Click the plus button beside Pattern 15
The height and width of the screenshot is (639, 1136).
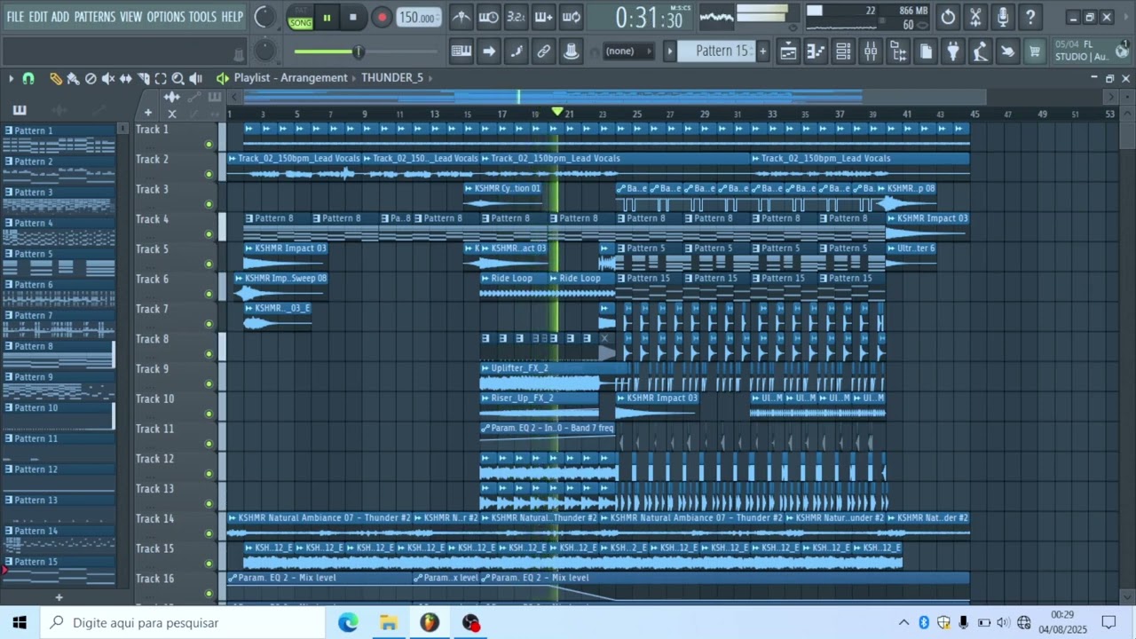point(762,51)
